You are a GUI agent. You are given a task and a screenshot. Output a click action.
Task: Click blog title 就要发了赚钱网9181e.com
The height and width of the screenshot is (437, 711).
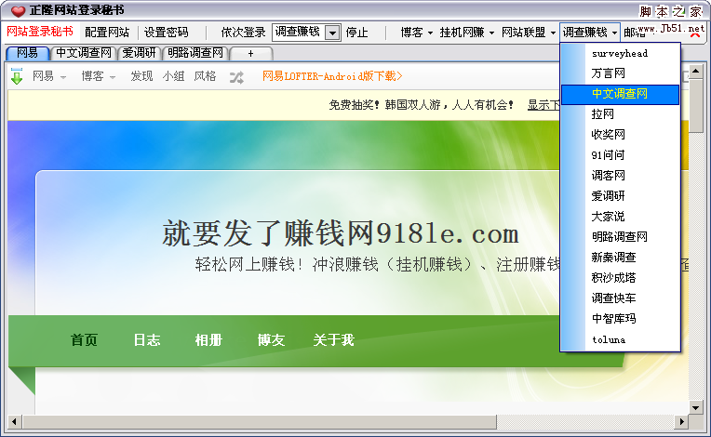341,233
